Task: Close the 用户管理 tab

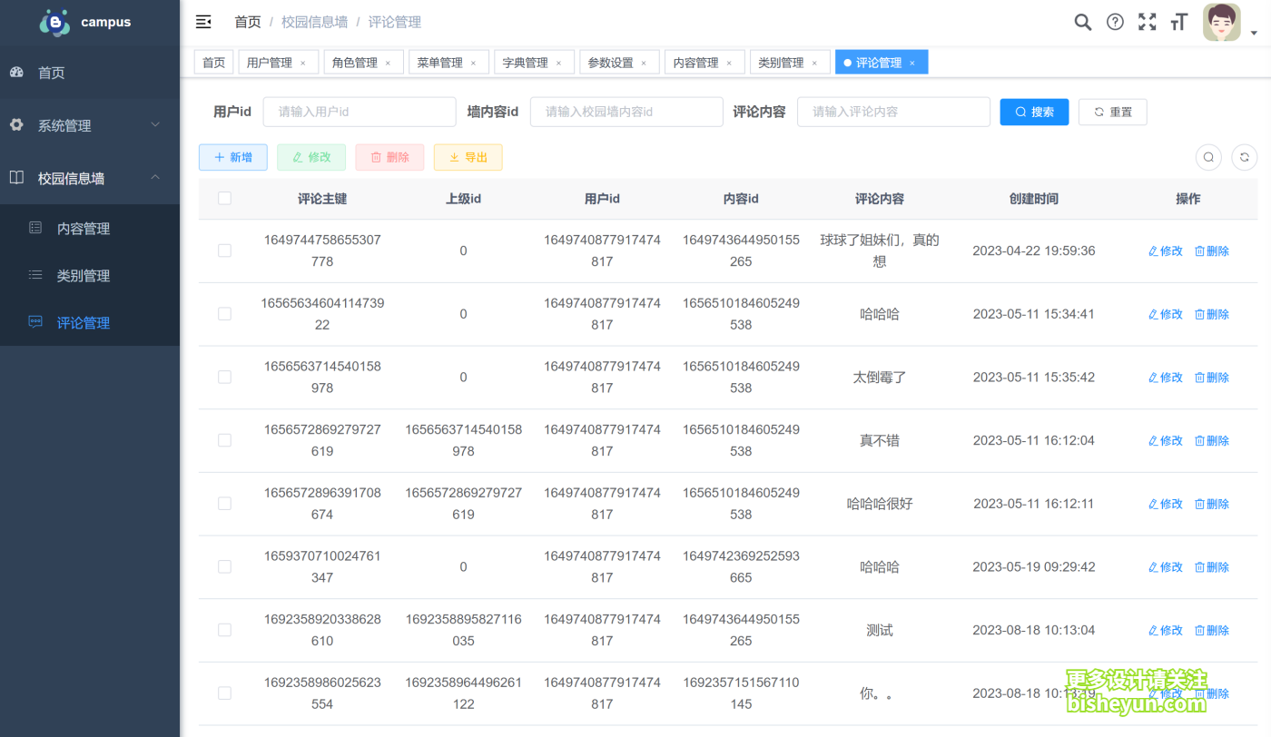Action: [x=303, y=64]
